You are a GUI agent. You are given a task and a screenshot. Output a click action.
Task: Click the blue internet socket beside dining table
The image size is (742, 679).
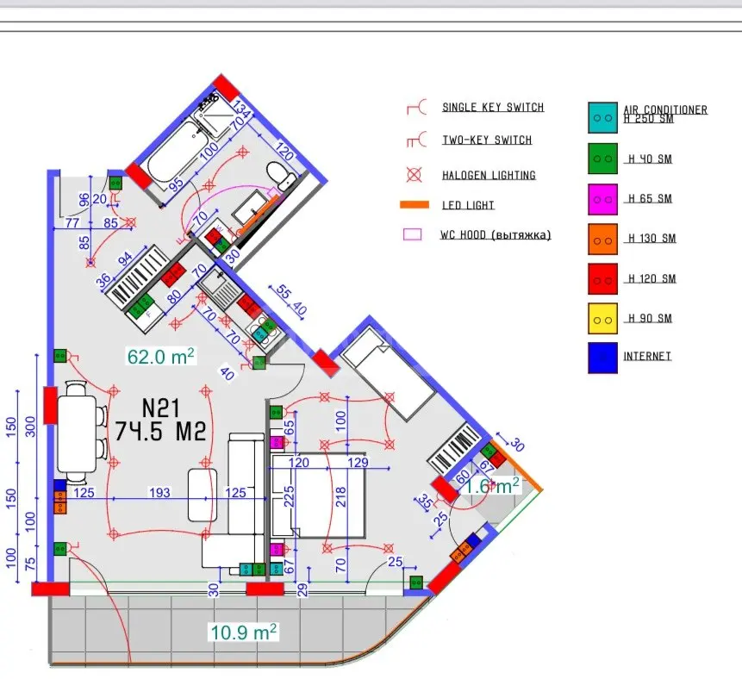(x=59, y=485)
